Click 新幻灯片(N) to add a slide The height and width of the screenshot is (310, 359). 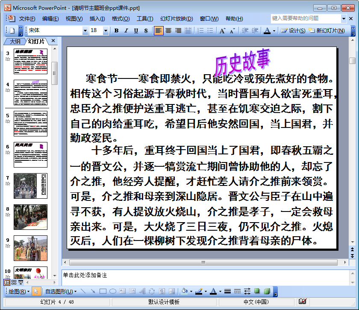click(x=327, y=30)
